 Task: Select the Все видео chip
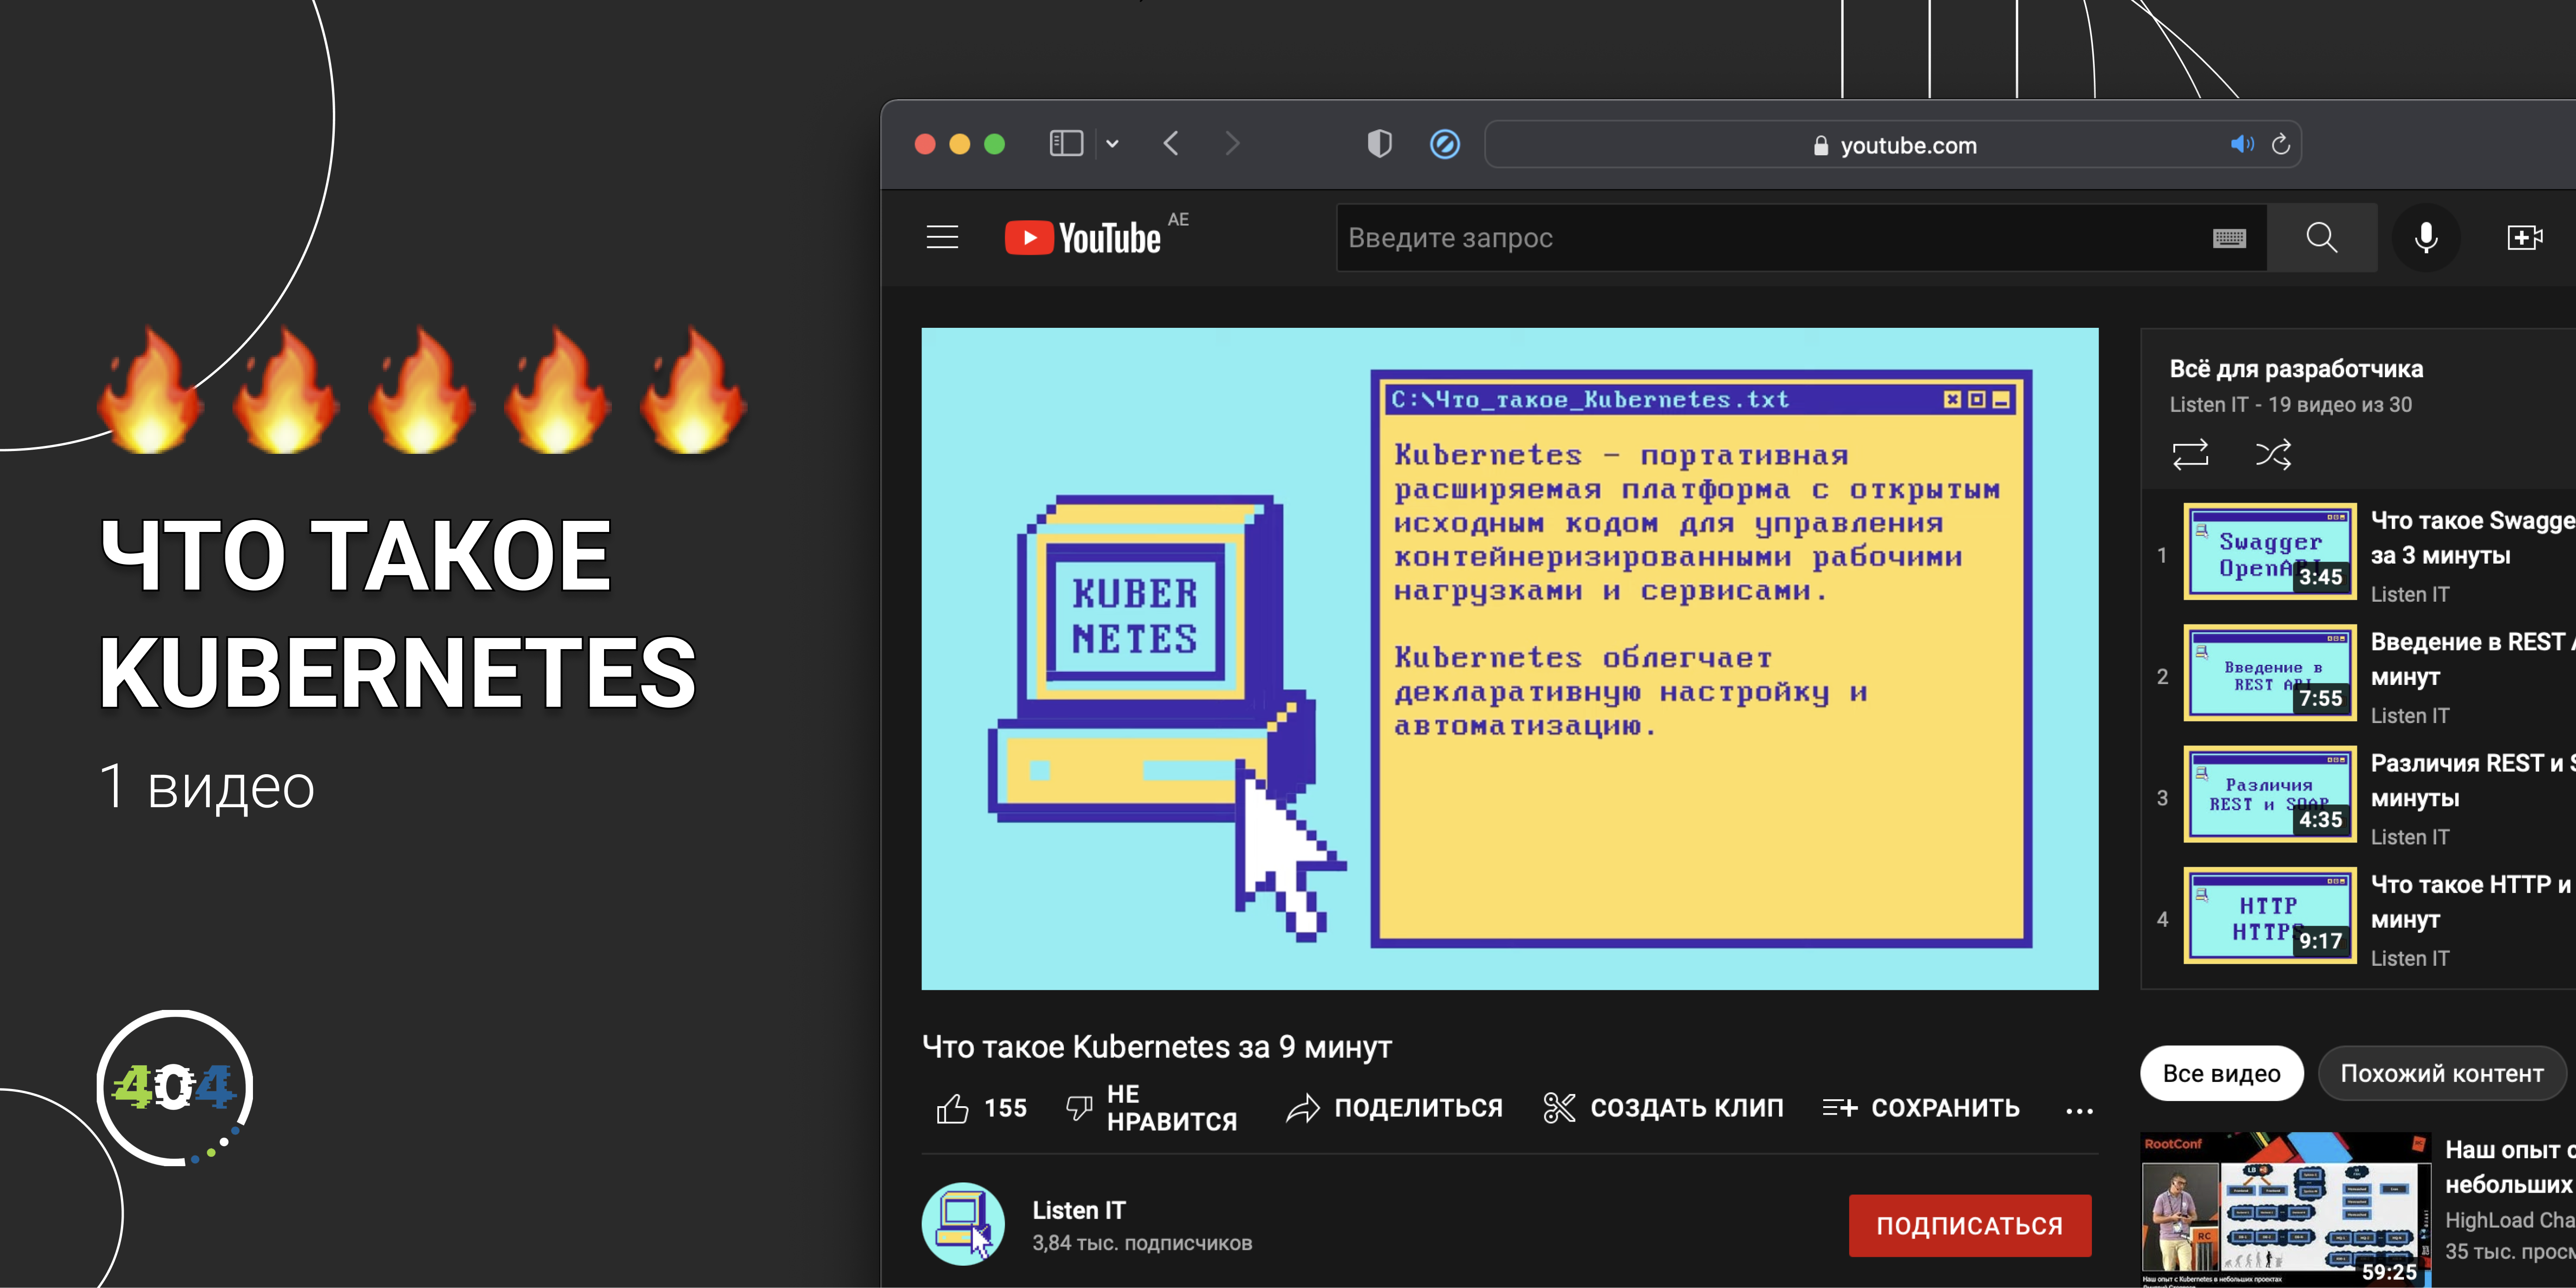(2221, 1073)
